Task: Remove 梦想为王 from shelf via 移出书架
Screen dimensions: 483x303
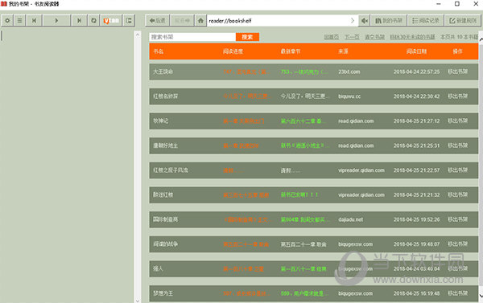Action: [x=458, y=293]
